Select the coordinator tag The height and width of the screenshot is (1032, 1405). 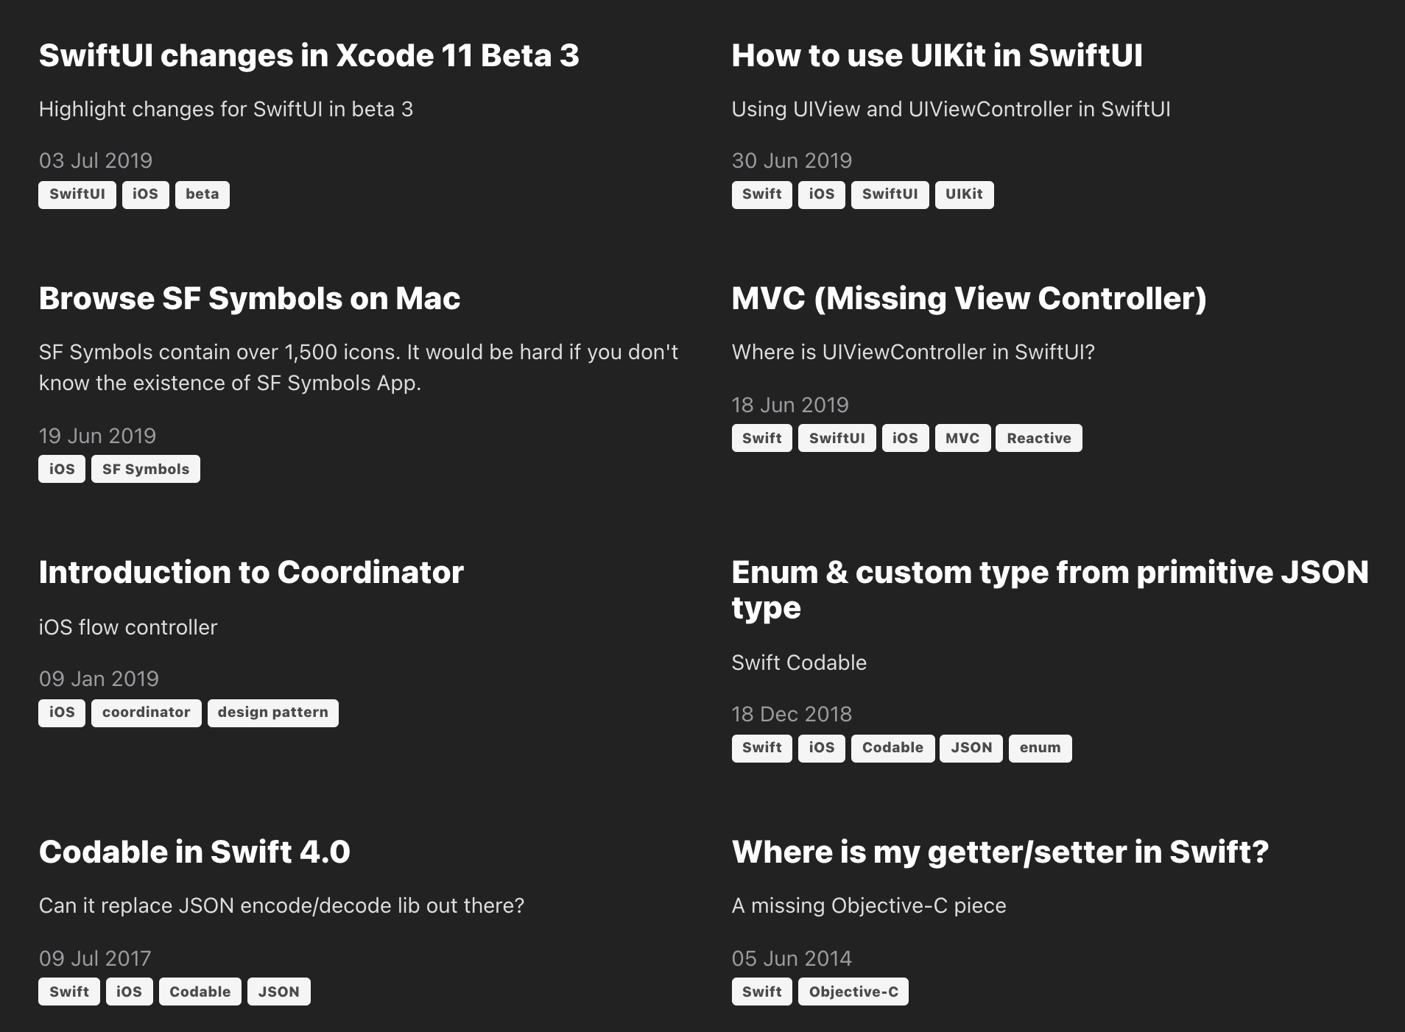146,713
